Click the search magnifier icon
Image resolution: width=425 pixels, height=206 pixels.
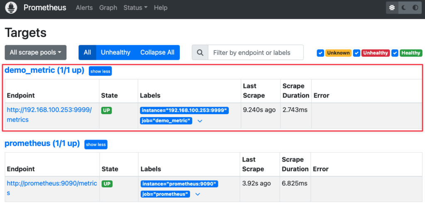200,53
